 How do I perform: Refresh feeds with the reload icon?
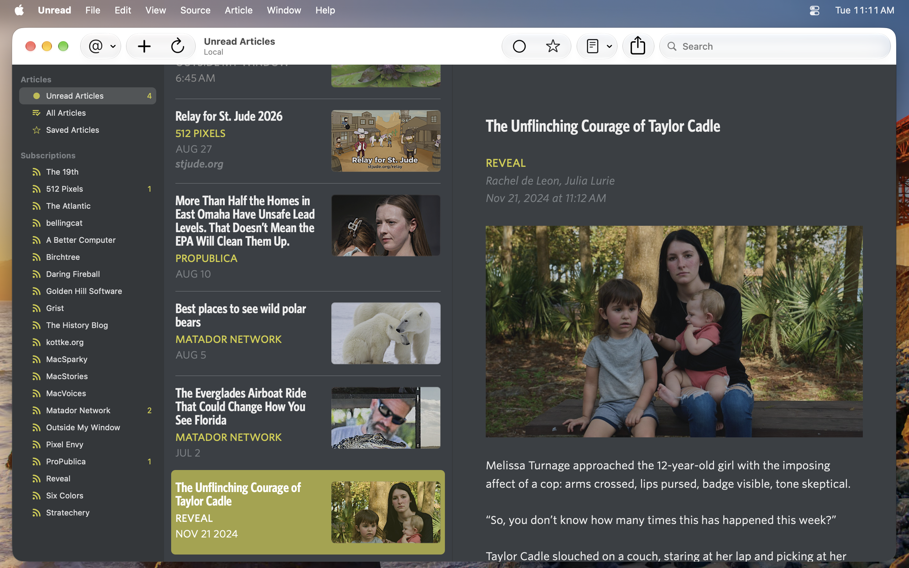tap(177, 46)
